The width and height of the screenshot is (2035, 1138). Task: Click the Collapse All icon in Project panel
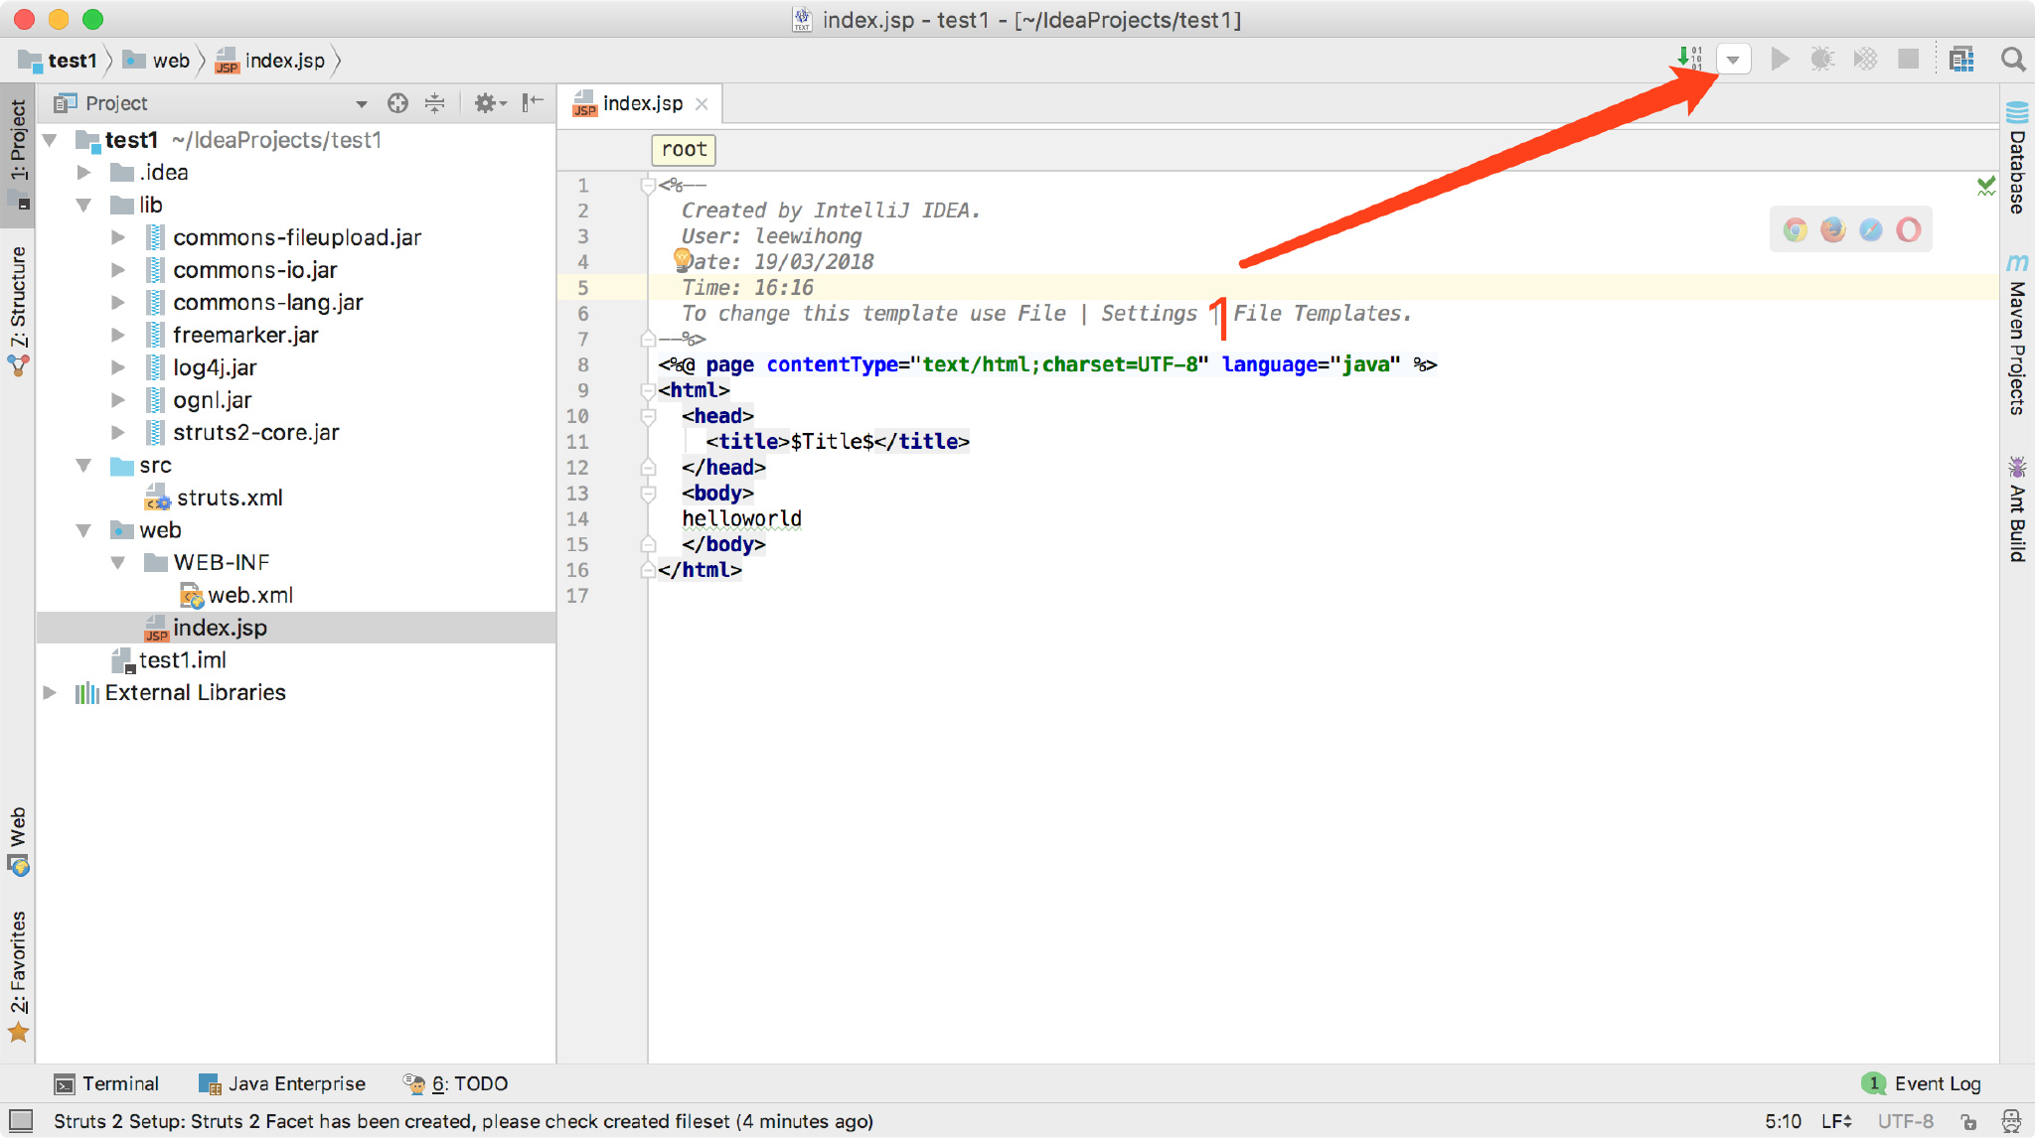pos(434,103)
